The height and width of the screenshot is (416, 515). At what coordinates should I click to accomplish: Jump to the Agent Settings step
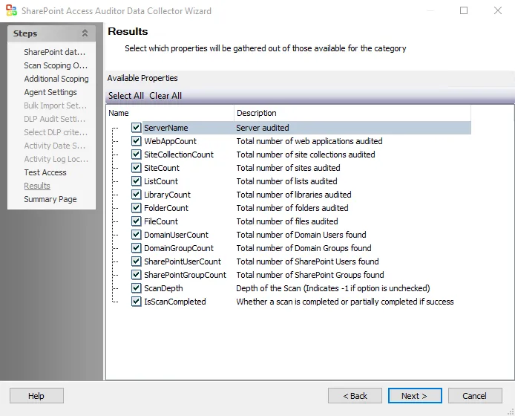point(50,92)
